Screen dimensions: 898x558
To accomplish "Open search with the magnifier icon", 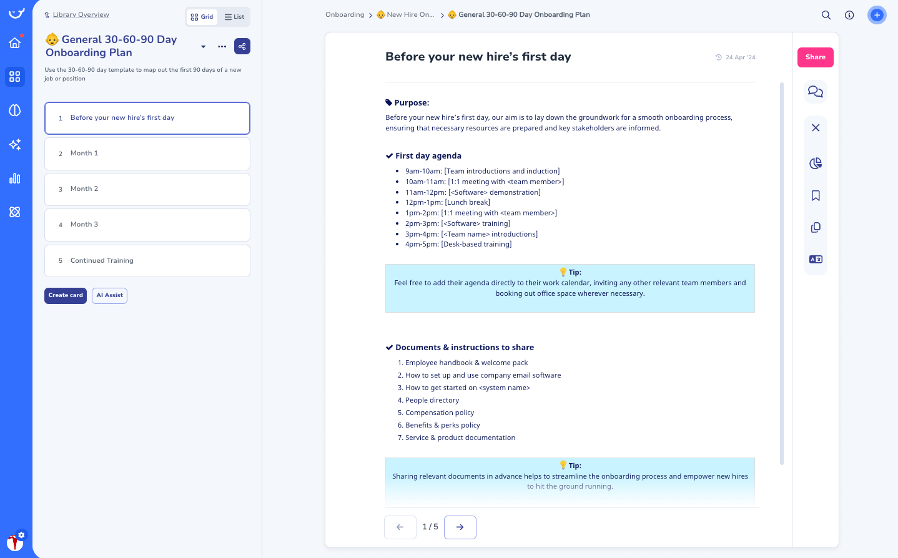I will [826, 14].
